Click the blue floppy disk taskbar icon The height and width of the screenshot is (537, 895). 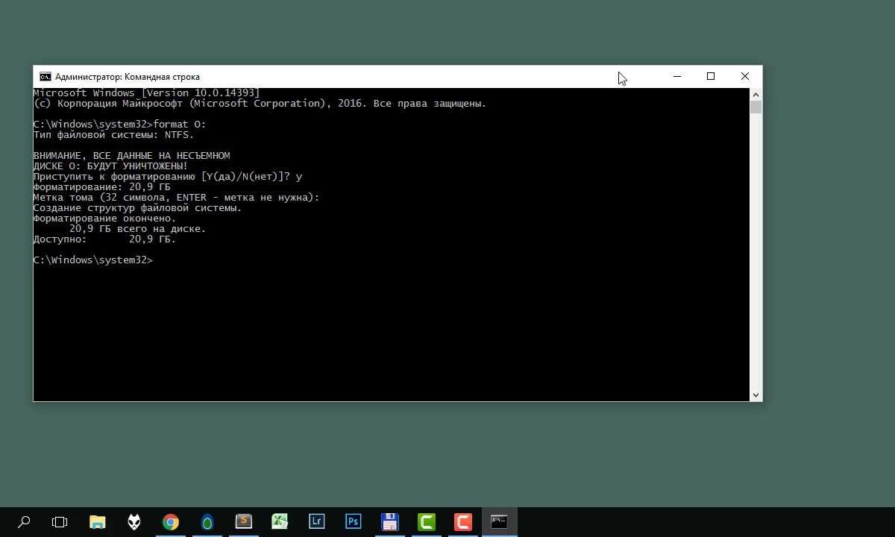coord(389,522)
